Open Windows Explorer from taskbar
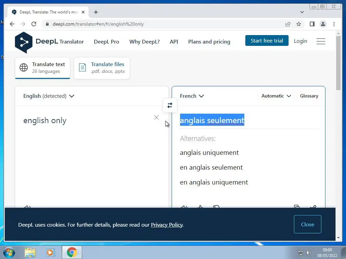Screen dimensions: 346x259 click(x=30, y=252)
